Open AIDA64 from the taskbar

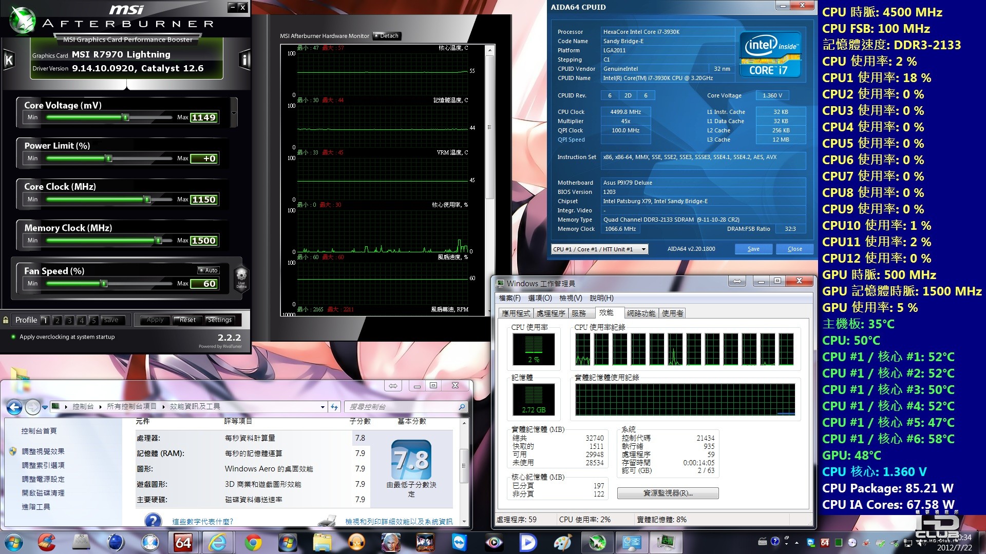pyautogui.click(x=183, y=542)
